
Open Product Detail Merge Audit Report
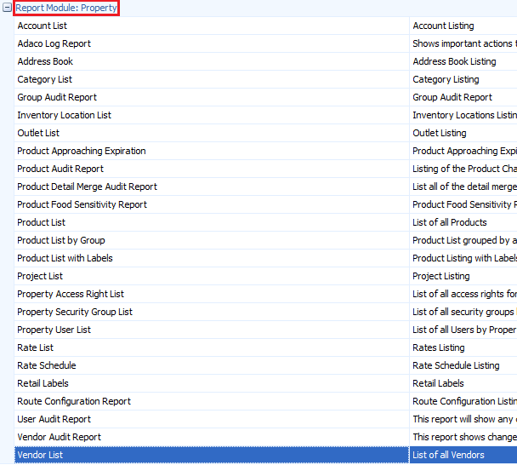(x=87, y=187)
